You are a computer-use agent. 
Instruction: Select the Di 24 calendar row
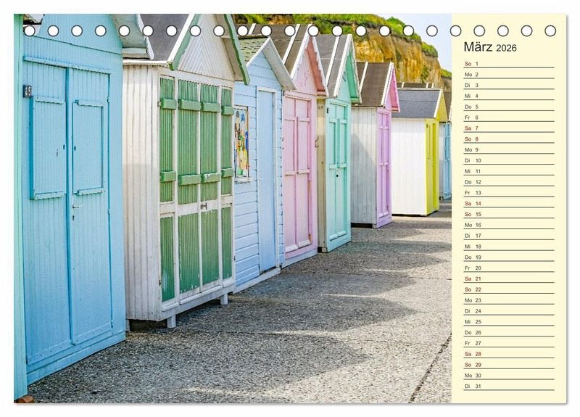[x=509, y=310]
